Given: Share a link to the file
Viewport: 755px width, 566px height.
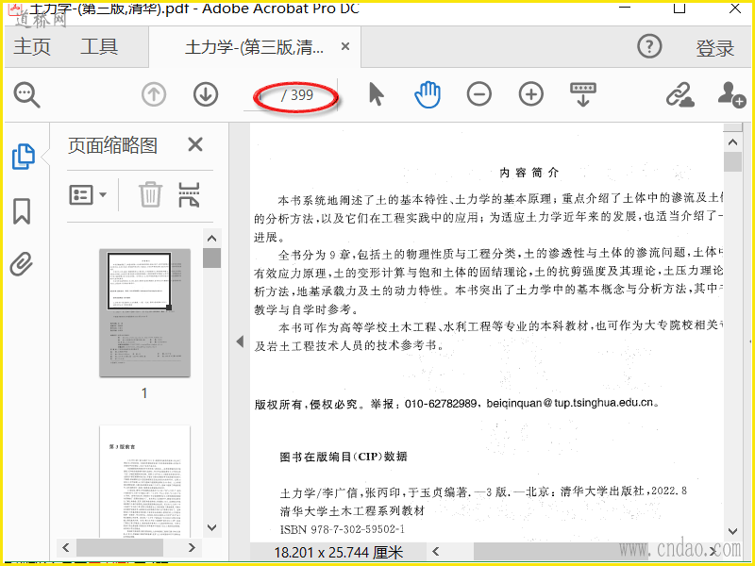Looking at the screenshot, I should (679, 94).
